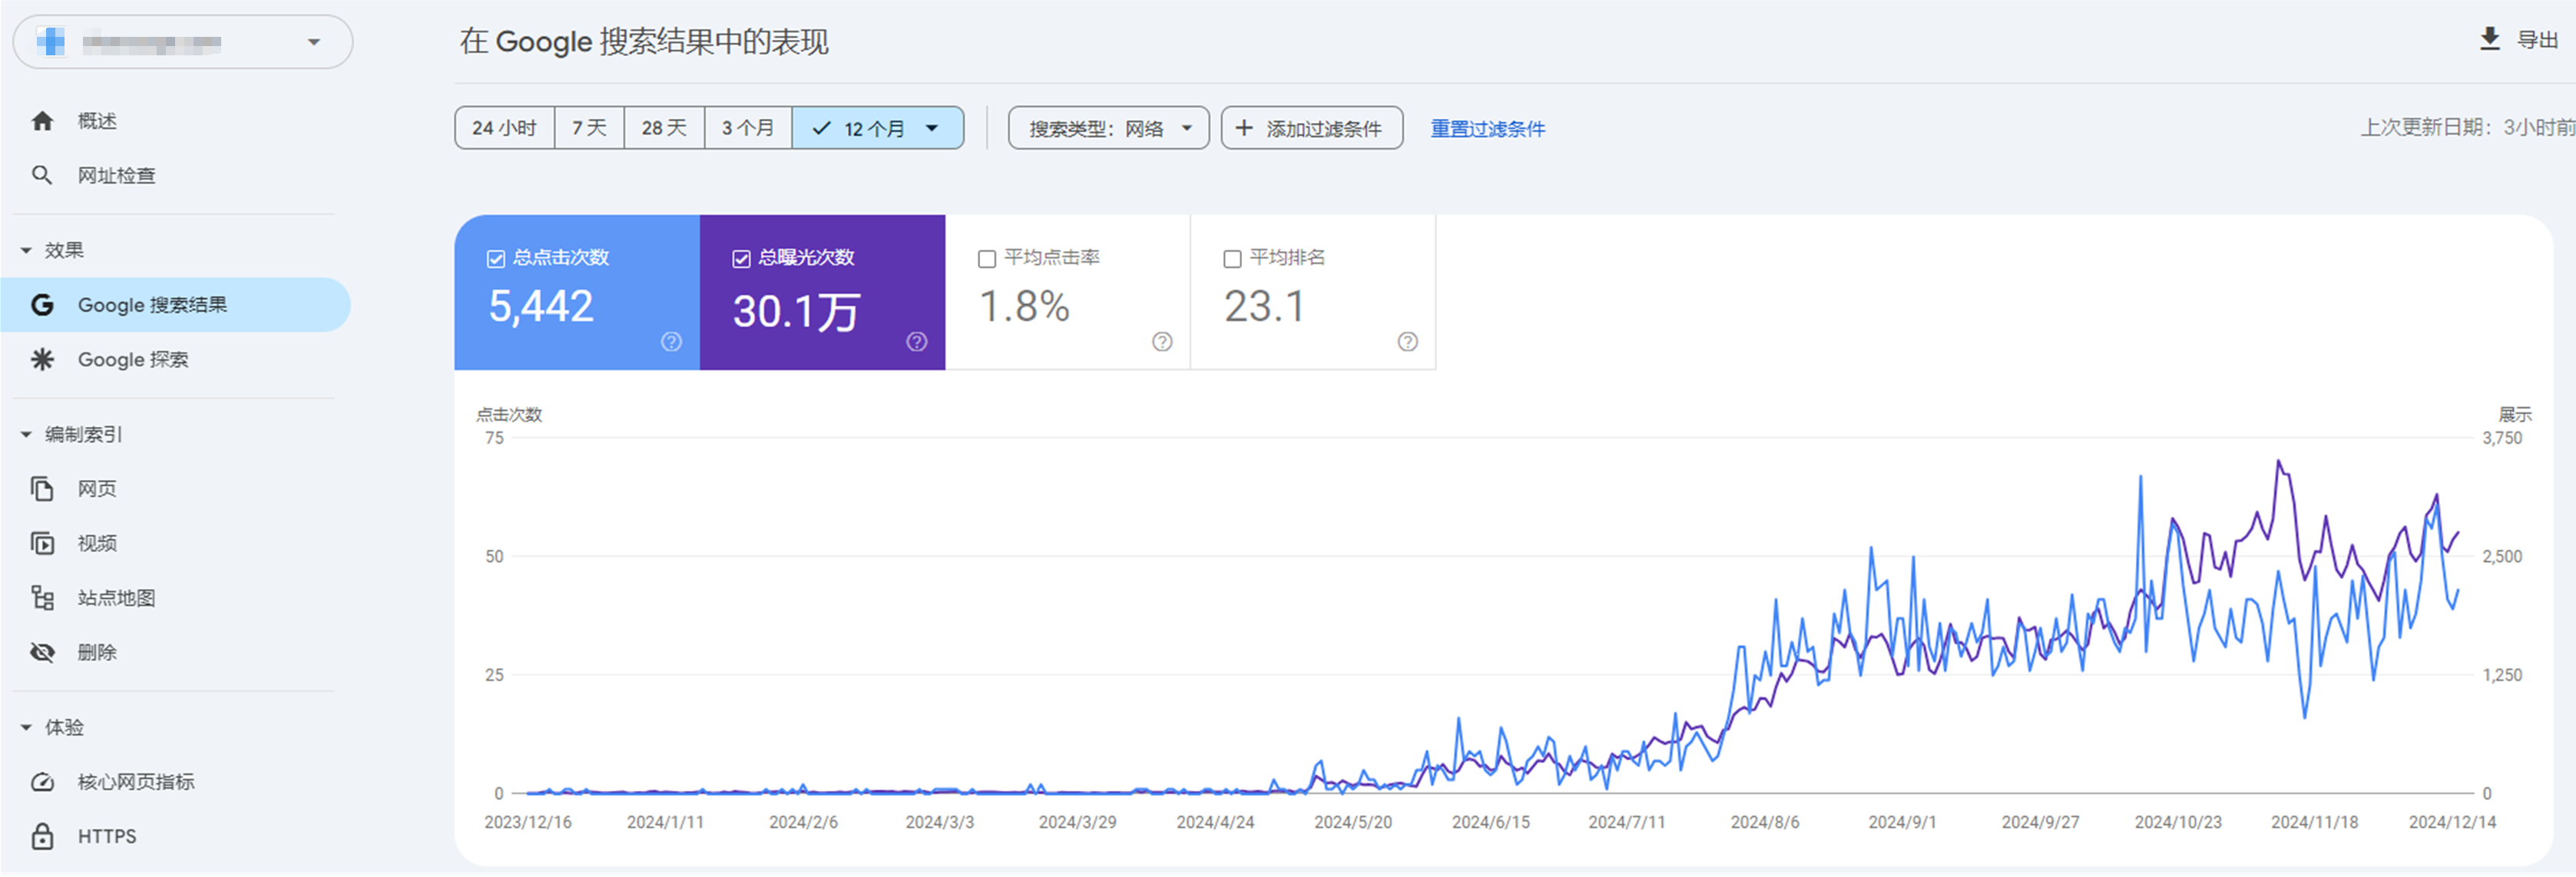The image size is (2576, 877).
Task: Click the crossed-eye icon next to 删除
Action: 42,652
